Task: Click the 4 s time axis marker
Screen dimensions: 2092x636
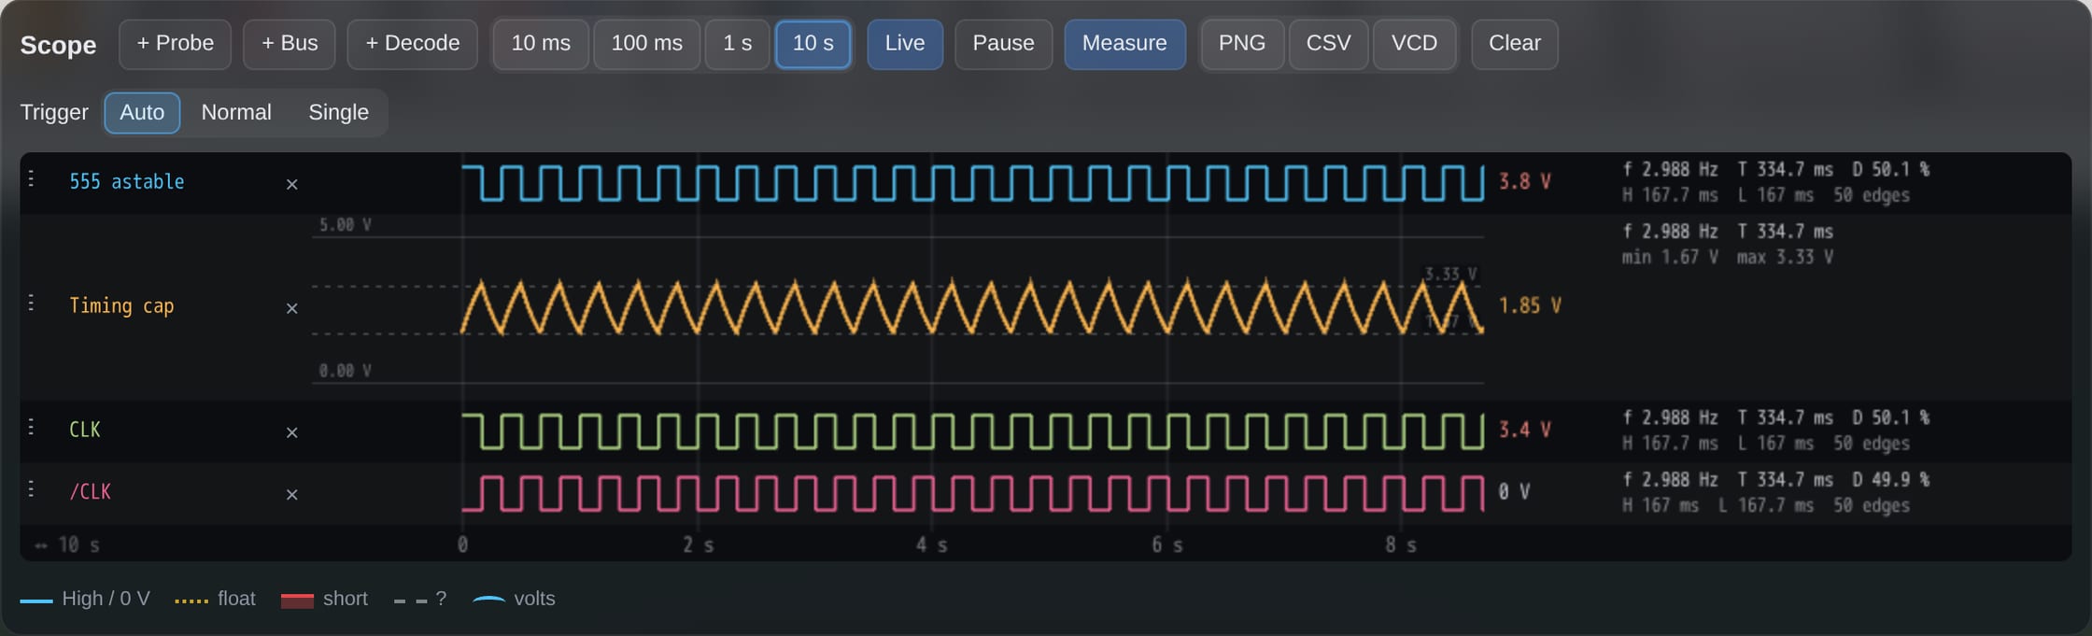Action: tap(931, 545)
